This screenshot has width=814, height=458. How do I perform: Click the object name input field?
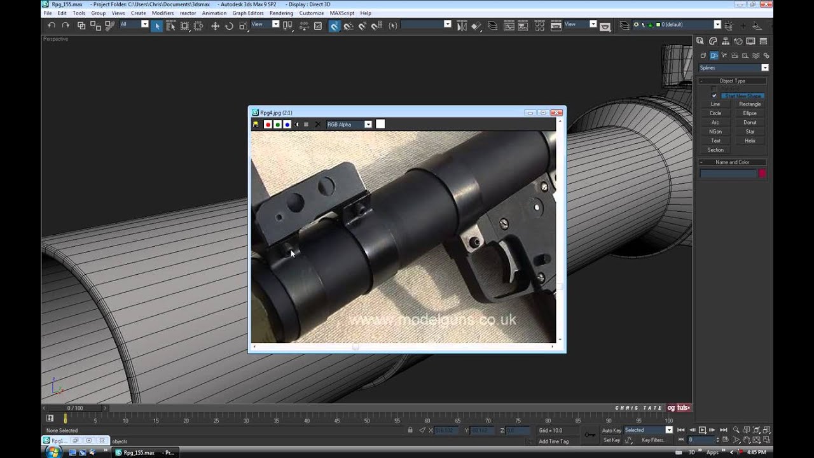coord(728,174)
